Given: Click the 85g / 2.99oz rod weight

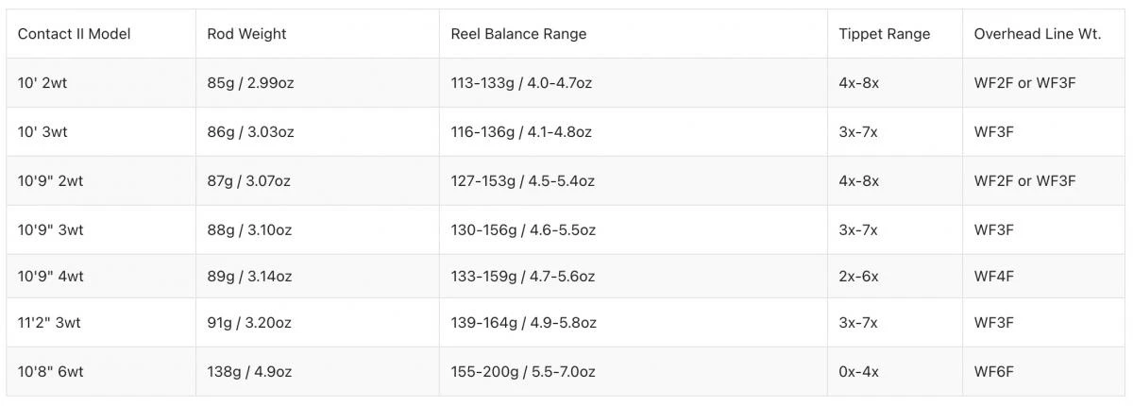Looking at the screenshot, I should 250,83.
